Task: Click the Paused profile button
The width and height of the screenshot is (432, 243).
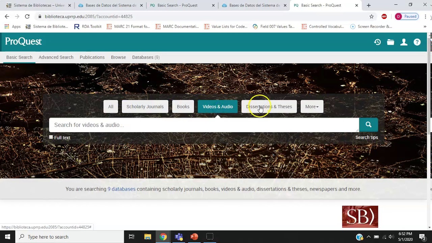Action: pyautogui.click(x=407, y=17)
